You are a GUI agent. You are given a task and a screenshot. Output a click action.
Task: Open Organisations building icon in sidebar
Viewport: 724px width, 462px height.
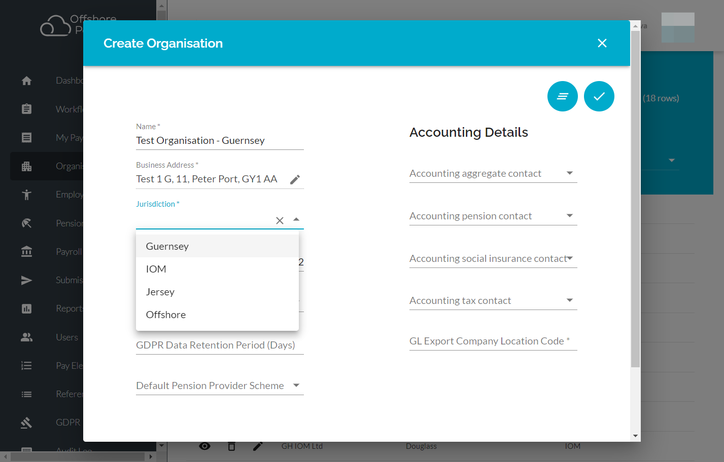point(27,166)
